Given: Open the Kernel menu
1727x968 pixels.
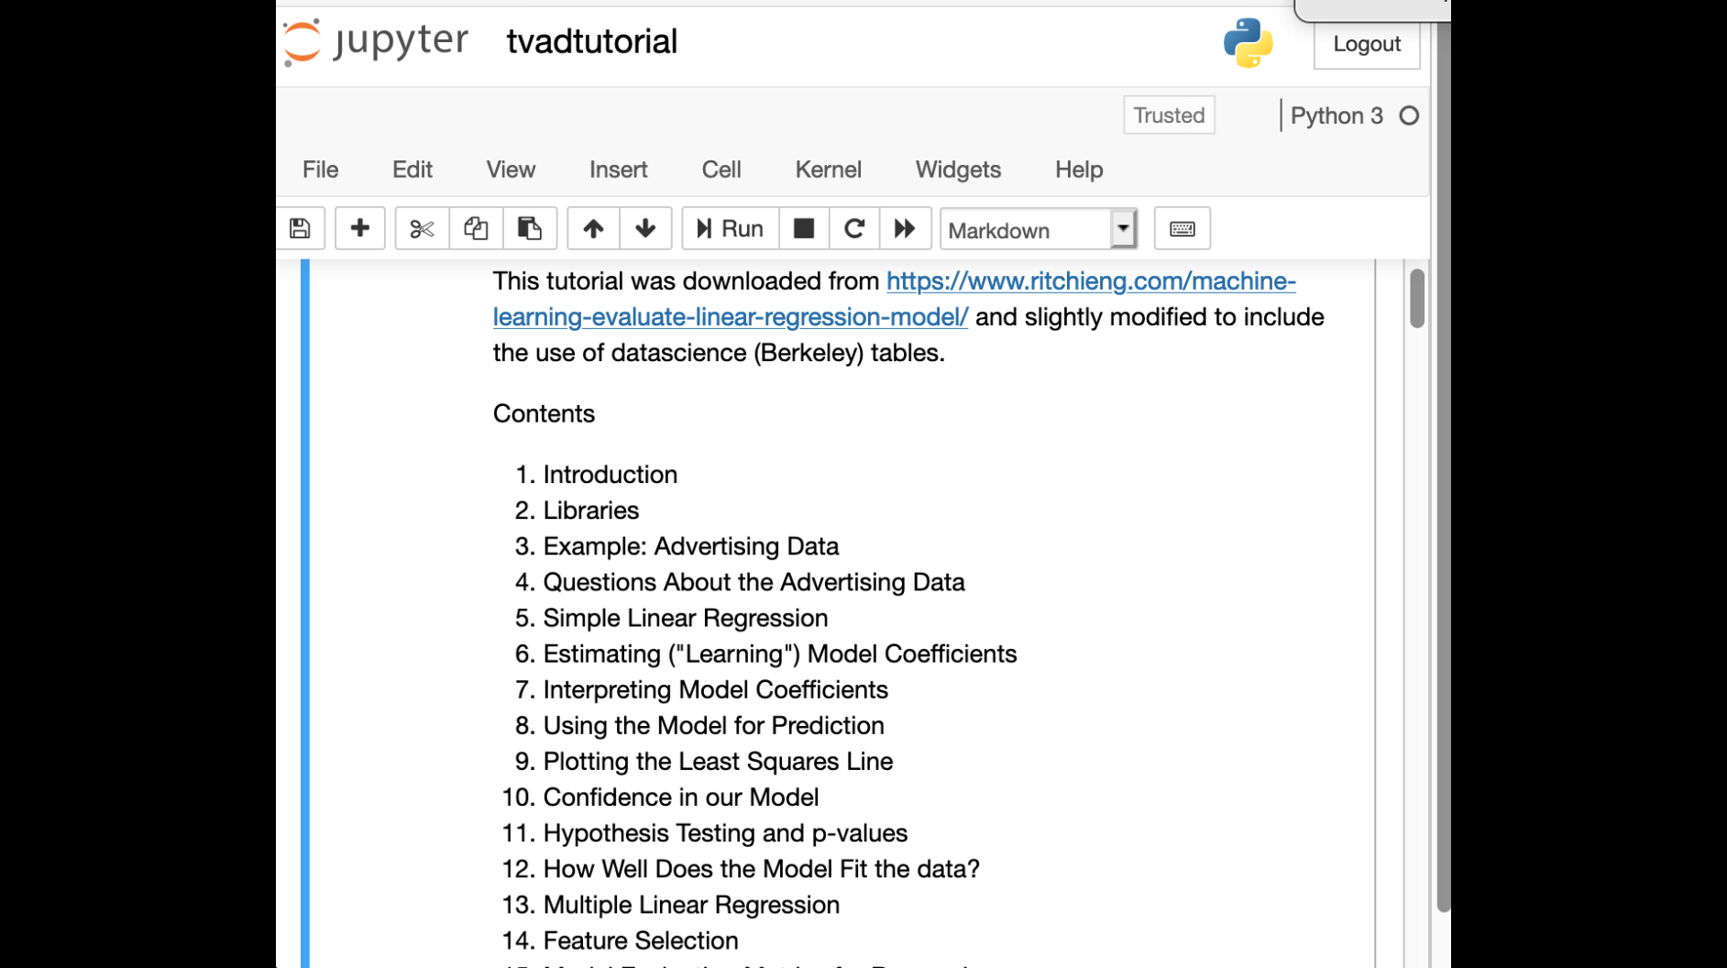Looking at the screenshot, I should (828, 170).
